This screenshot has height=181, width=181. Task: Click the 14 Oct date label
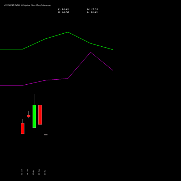pyautogui.click(x=28, y=172)
